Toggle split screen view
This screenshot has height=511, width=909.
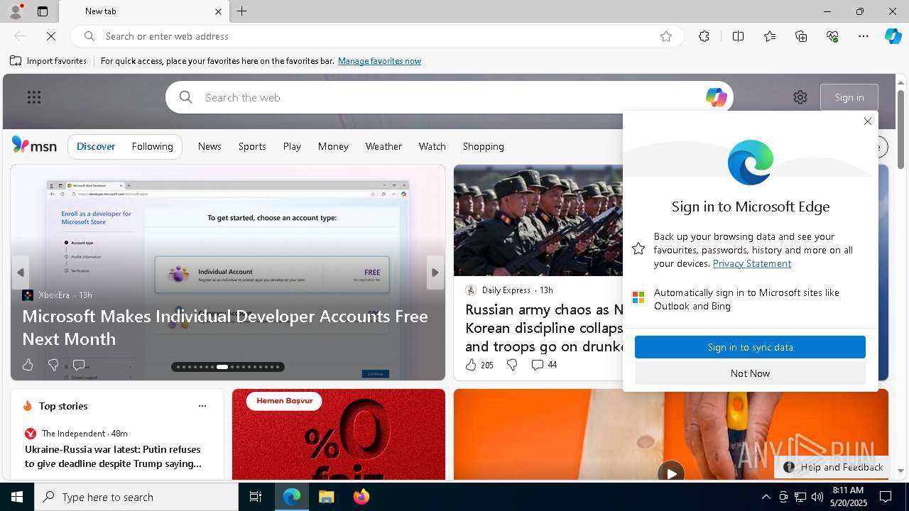pyautogui.click(x=738, y=36)
